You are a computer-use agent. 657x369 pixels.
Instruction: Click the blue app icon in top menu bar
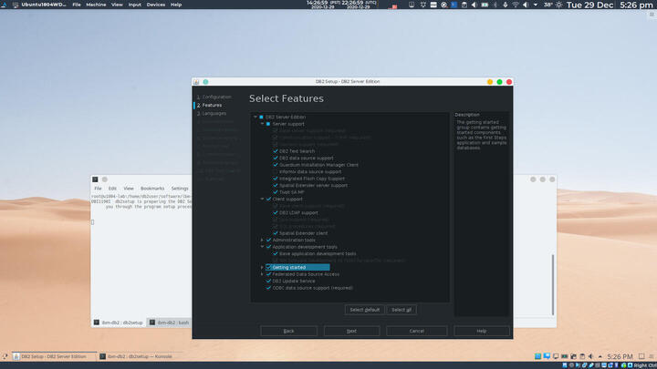(454, 5)
